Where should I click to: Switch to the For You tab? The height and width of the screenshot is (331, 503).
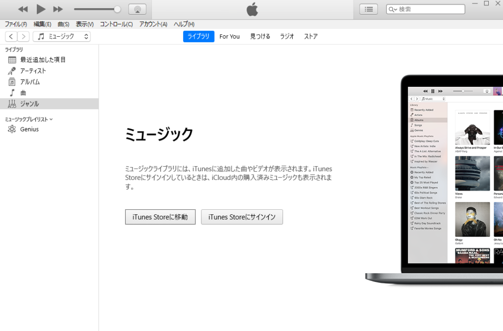pos(229,36)
